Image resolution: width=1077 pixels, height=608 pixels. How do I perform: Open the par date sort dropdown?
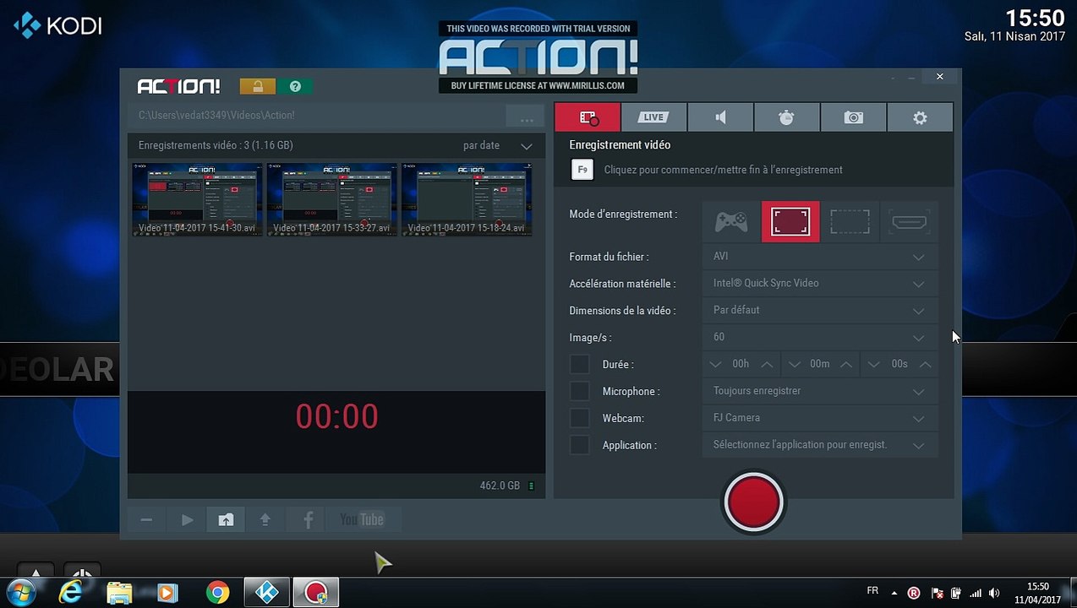coord(498,146)
